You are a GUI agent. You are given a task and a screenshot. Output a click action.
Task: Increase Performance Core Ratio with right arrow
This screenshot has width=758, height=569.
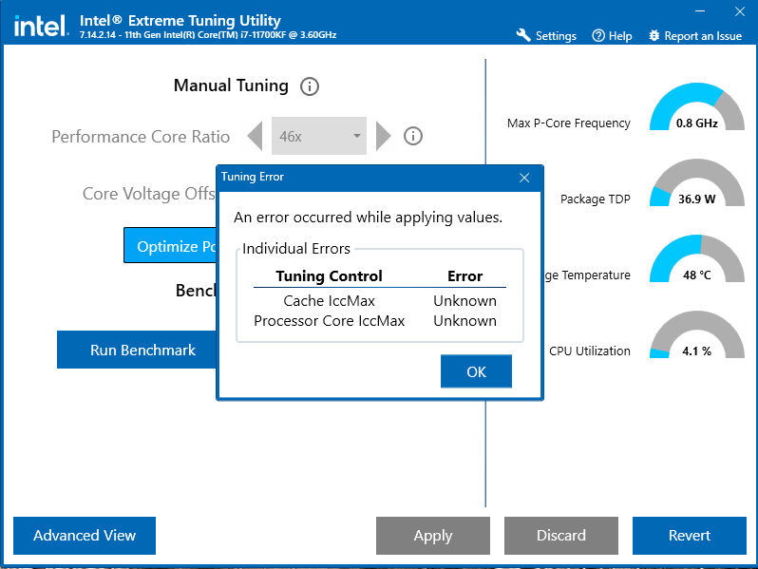pos(383,136)
